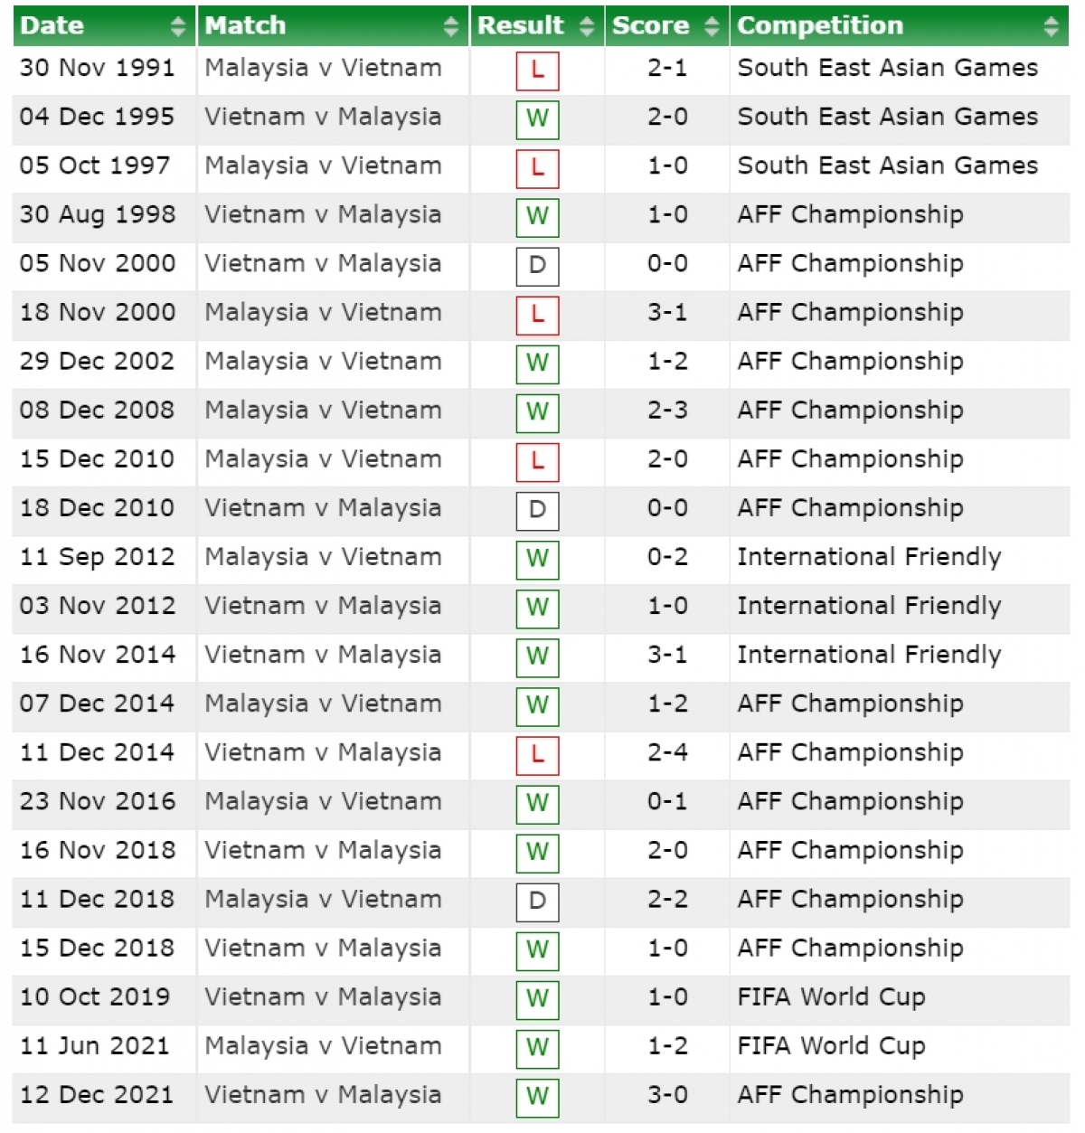Sort table by Score column arrows

[x=712, y=26]
